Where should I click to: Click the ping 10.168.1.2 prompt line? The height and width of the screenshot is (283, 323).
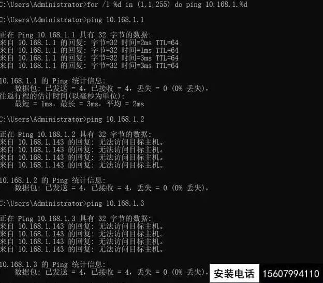(72, 119)
